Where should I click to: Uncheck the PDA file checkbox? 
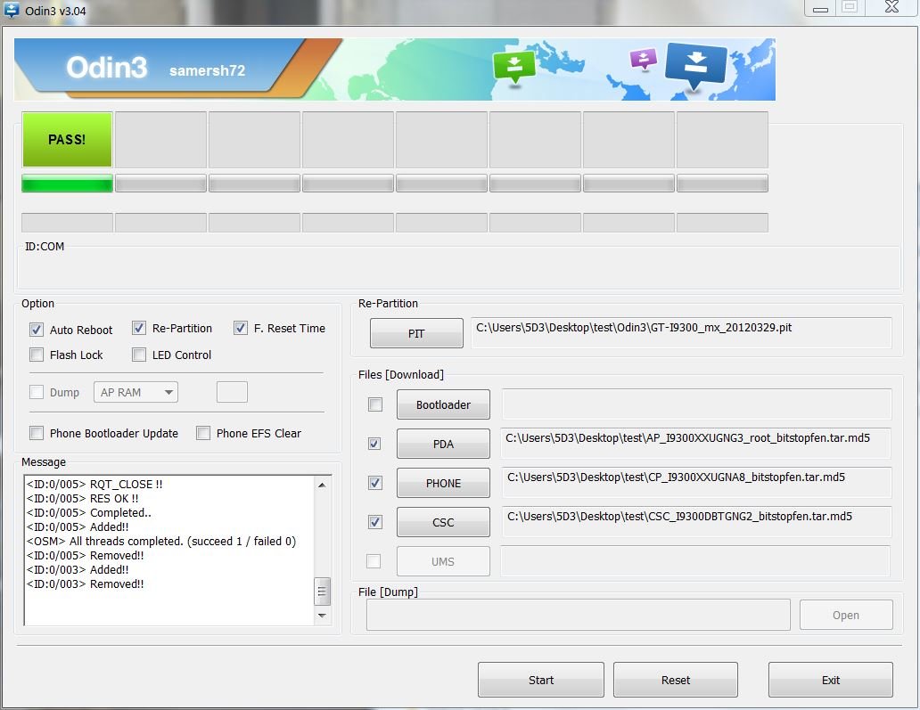click(374, 444)
